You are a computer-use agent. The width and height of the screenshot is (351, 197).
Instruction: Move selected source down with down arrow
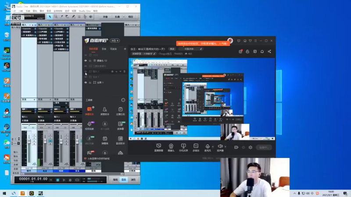[120, 71]
